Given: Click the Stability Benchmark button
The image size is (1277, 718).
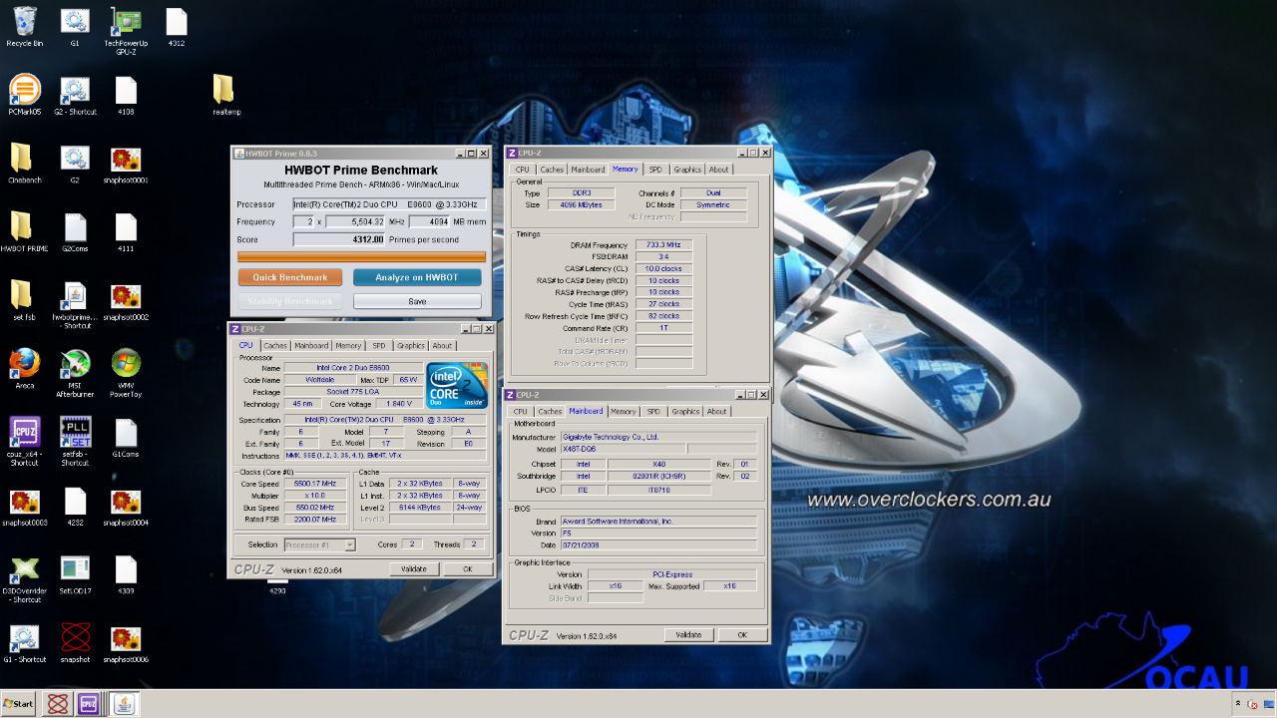Looking at the screenshot, I should (x=290, y=301).
